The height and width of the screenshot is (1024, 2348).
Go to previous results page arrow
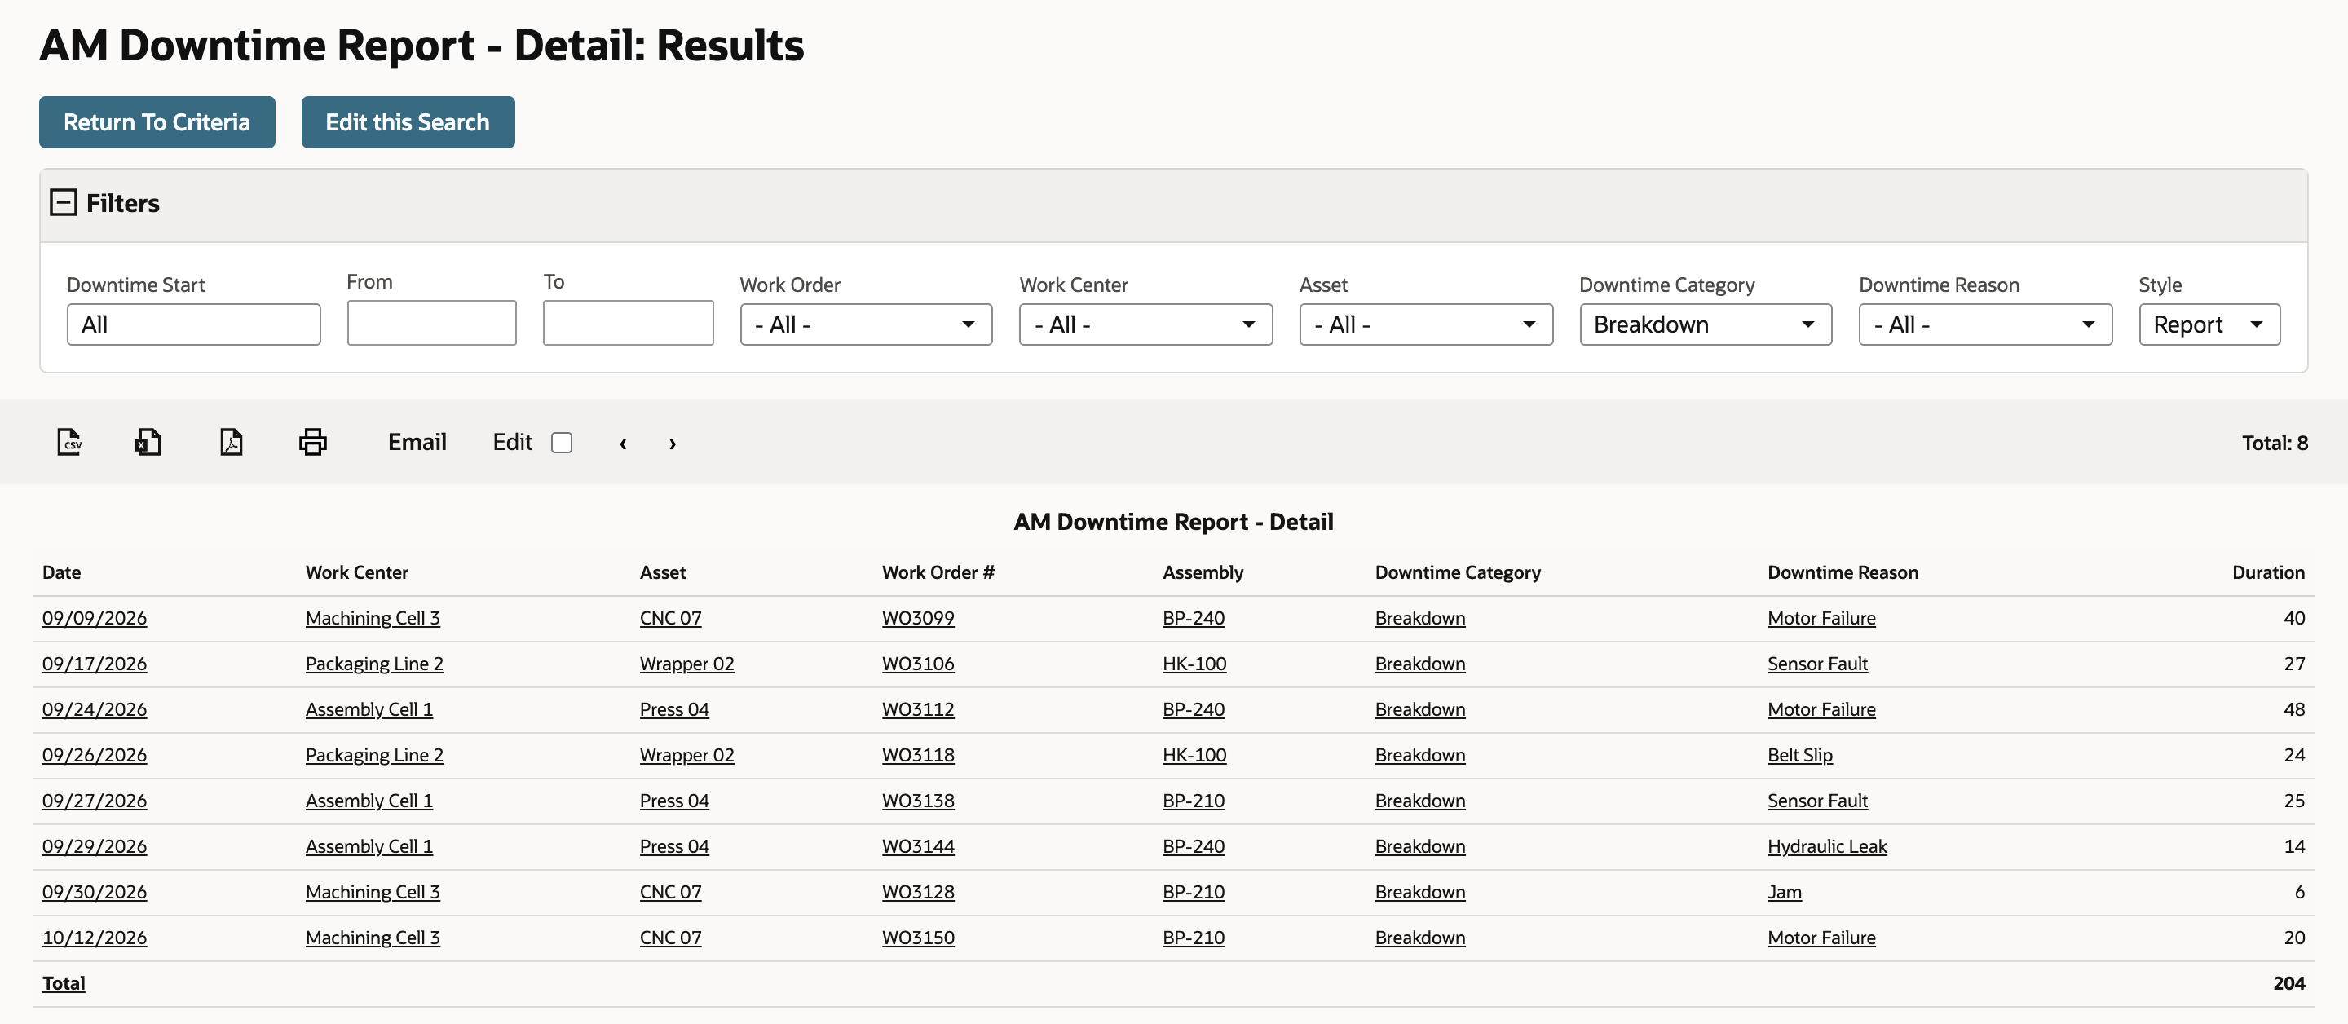(x=623, y=444)
